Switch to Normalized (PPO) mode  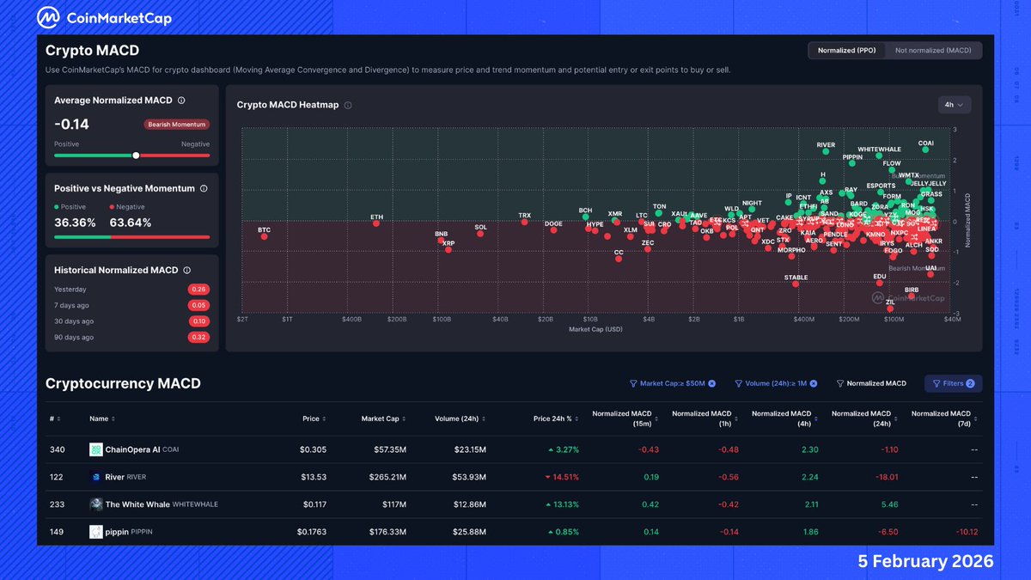[x=846, y=51]
